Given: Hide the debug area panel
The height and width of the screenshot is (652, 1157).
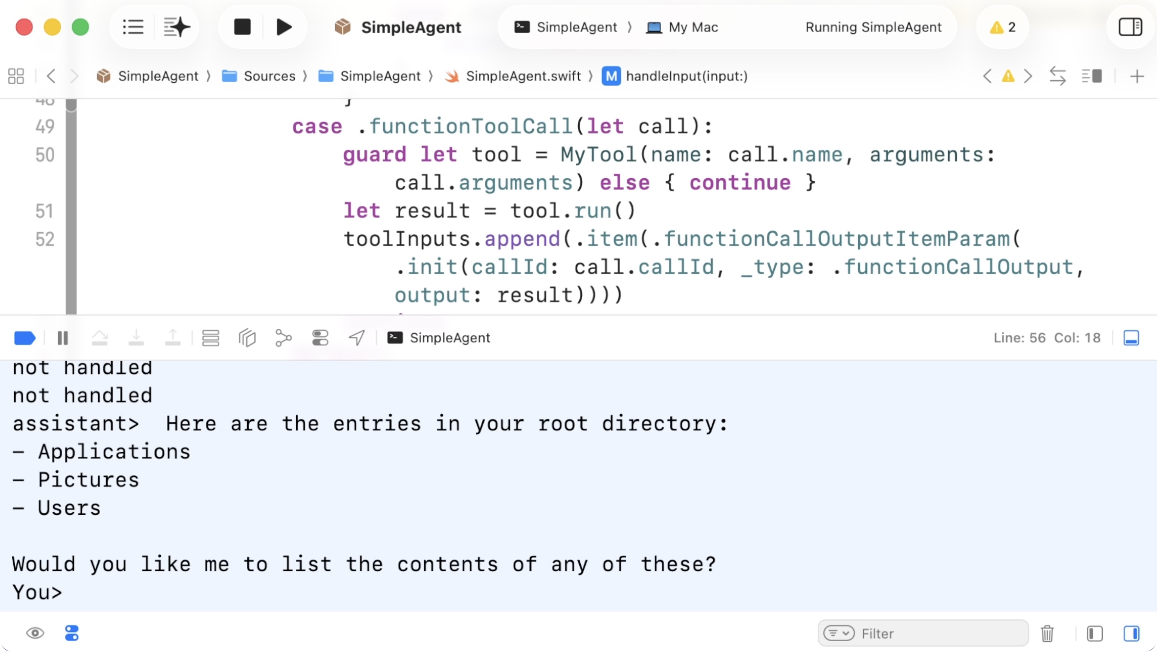Looking at the screenshot, I should (1131, 338).
